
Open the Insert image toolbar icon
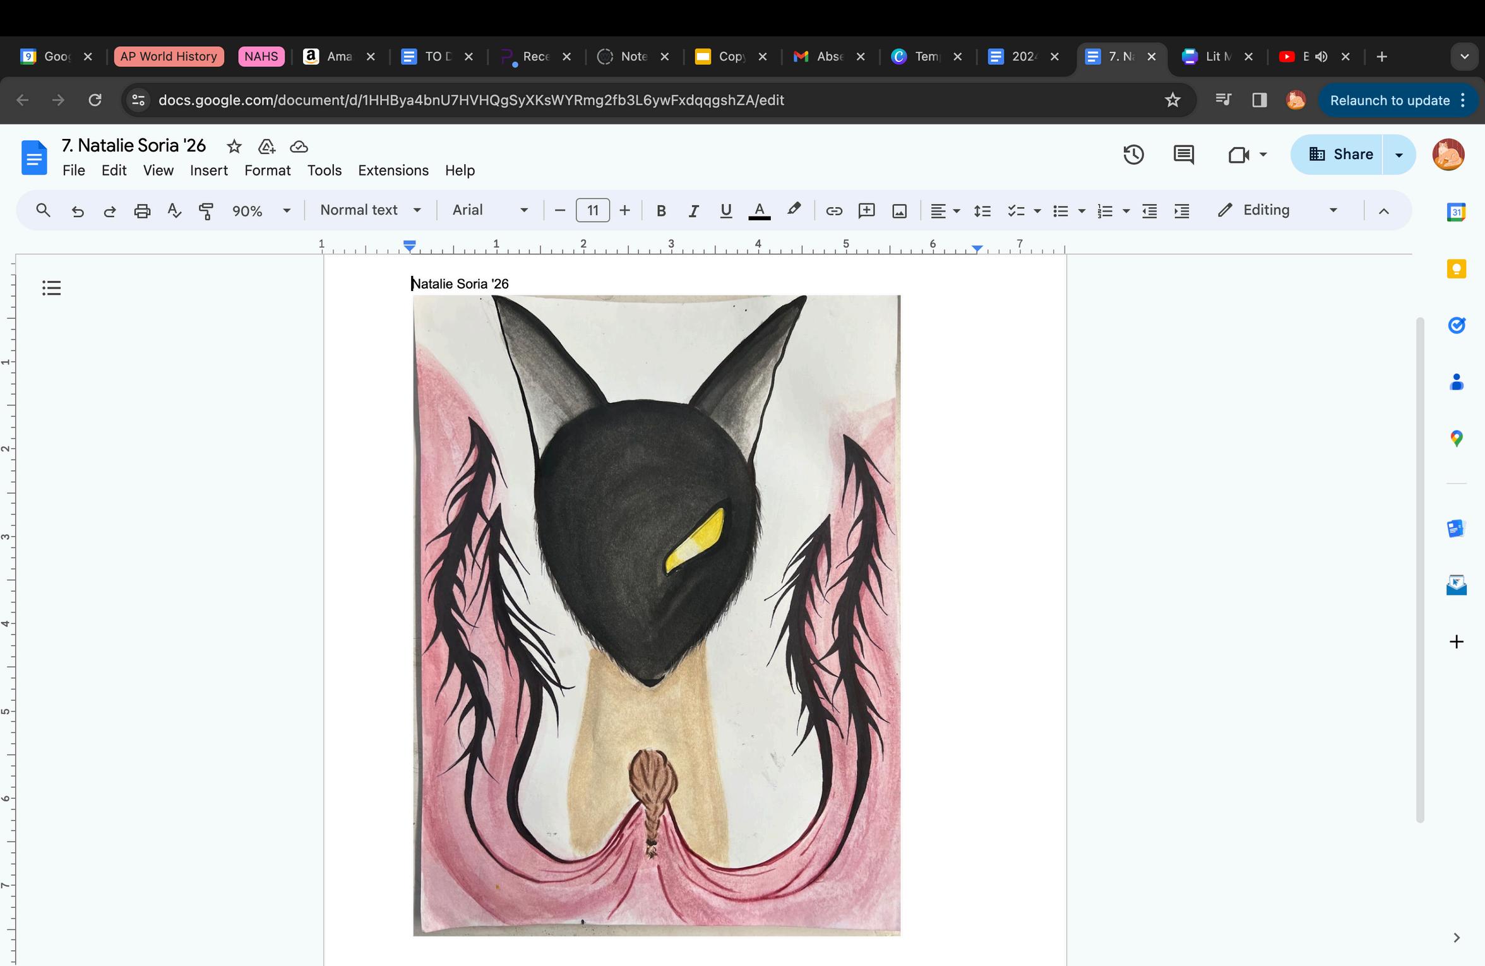point(899,211)
